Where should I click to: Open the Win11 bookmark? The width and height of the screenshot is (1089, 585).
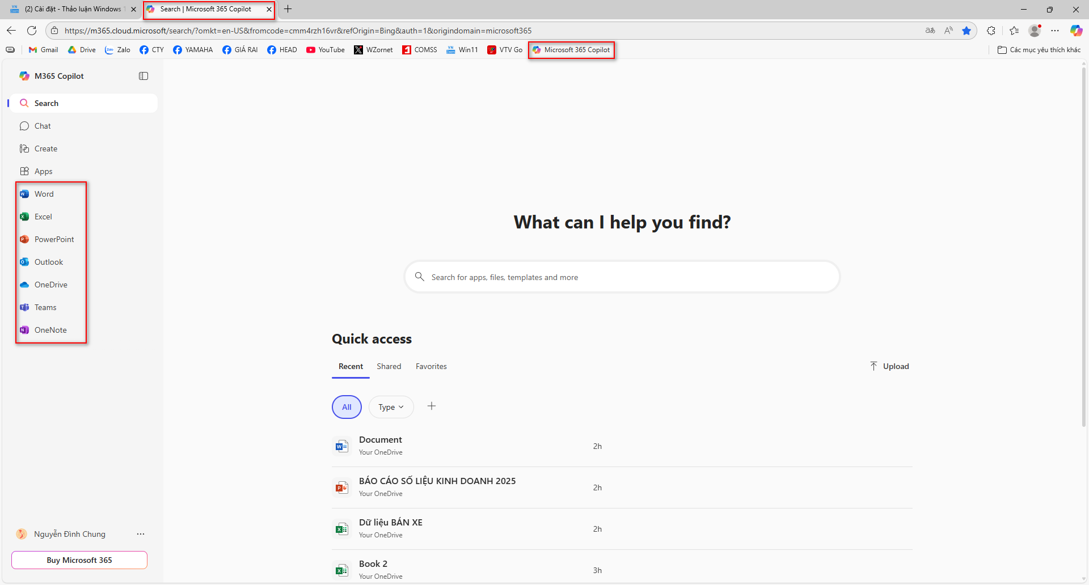(x=462, y=50)
